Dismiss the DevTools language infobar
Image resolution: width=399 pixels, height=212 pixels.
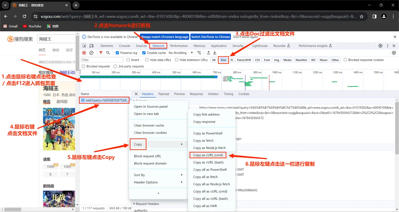point(395,37)
